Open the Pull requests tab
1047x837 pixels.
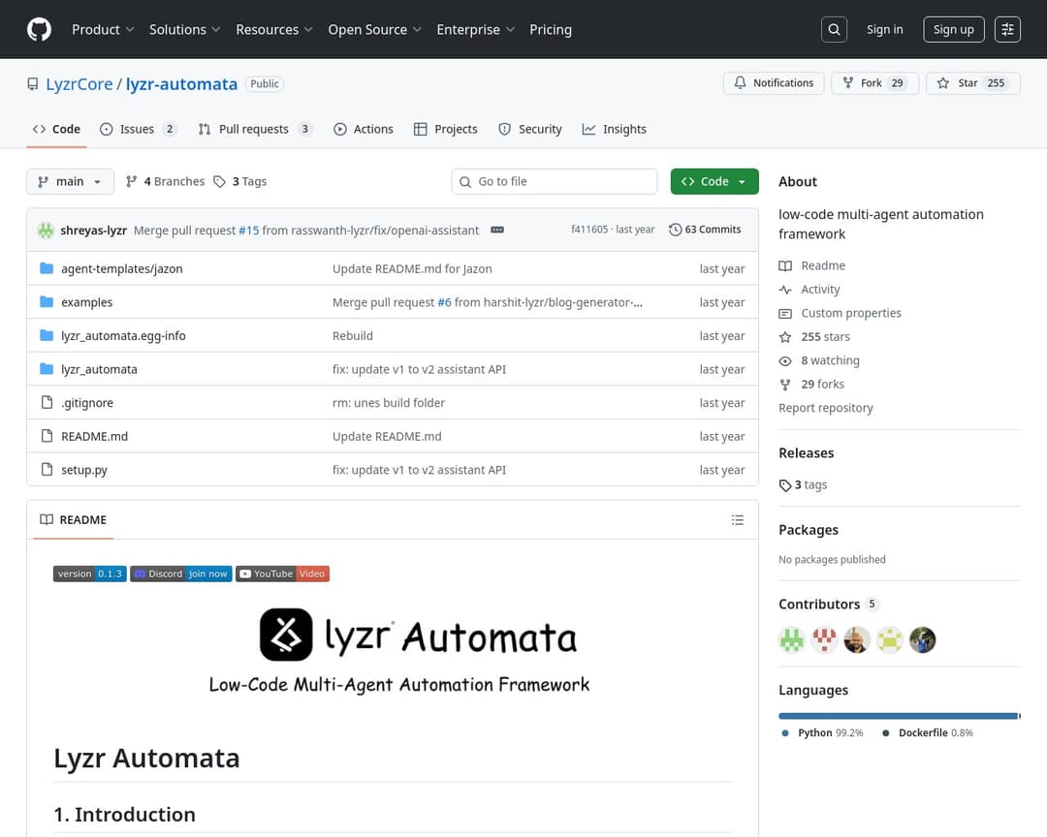pyautogui.click(x=254, y=129)
